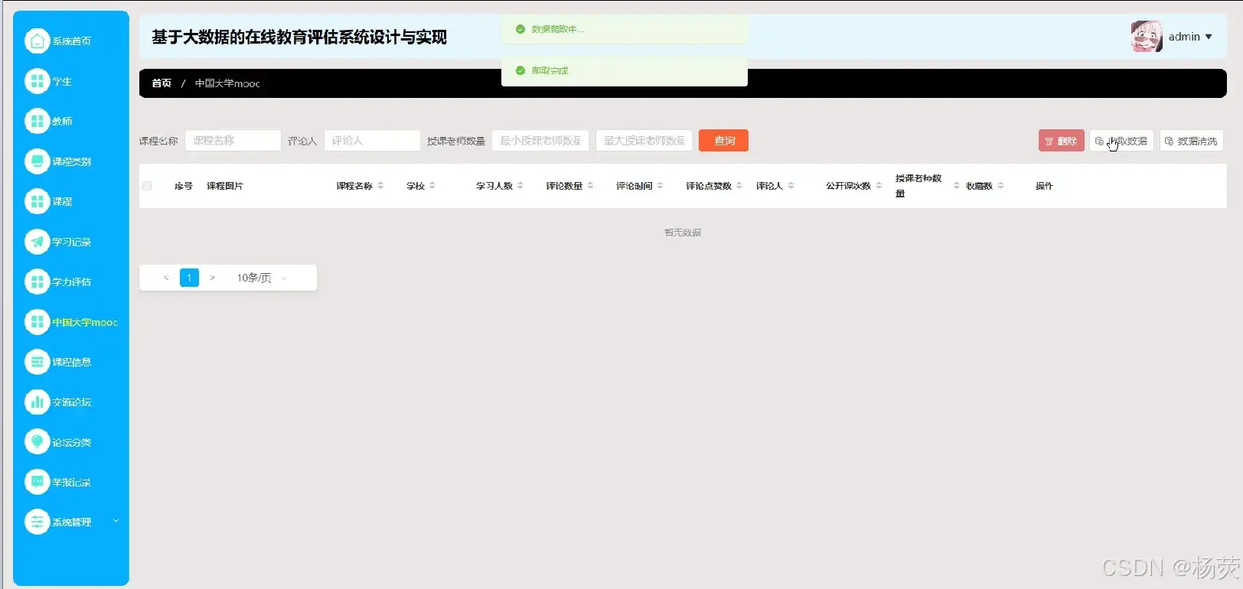Screen dimensions: 1243x589
Task: Sort the 收藏数 column
Action: (1000, 186)
